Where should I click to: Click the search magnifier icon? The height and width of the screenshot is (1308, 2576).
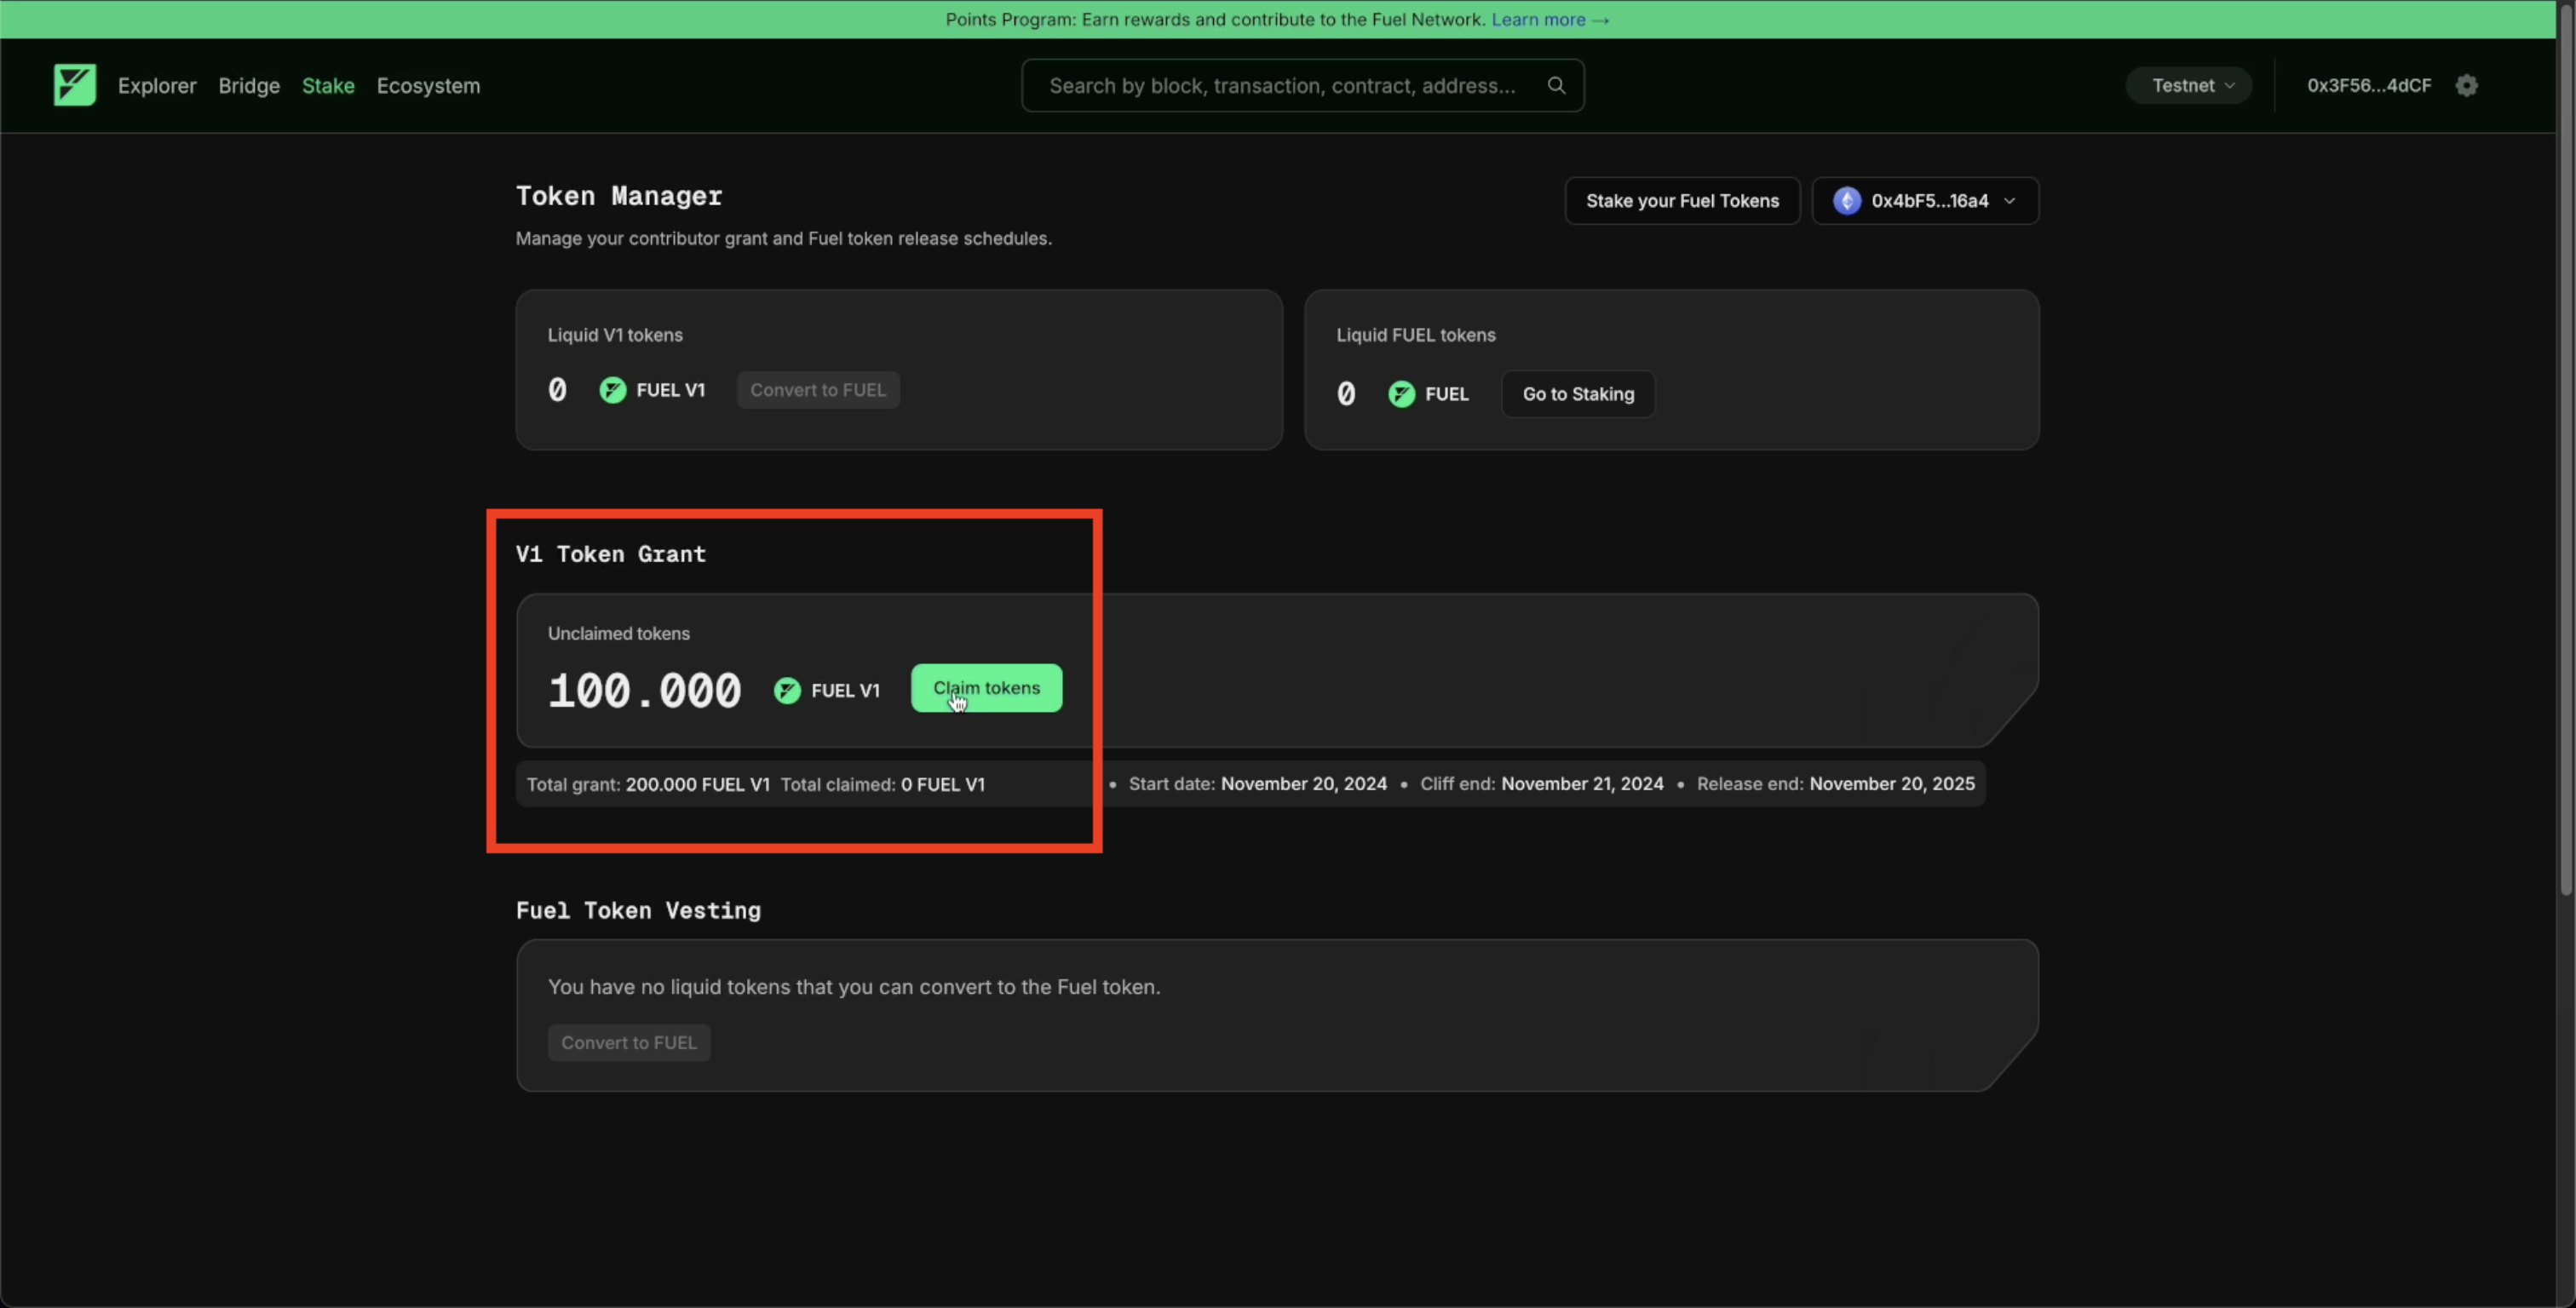[1556, 85]
